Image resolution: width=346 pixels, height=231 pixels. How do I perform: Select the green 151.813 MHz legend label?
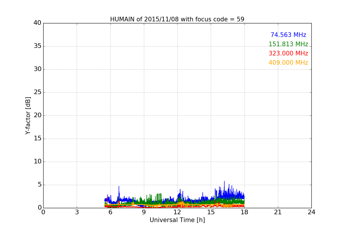coord(288,44)
